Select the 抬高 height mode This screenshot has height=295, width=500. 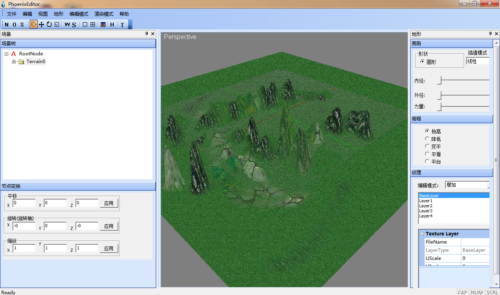point(427,131)
